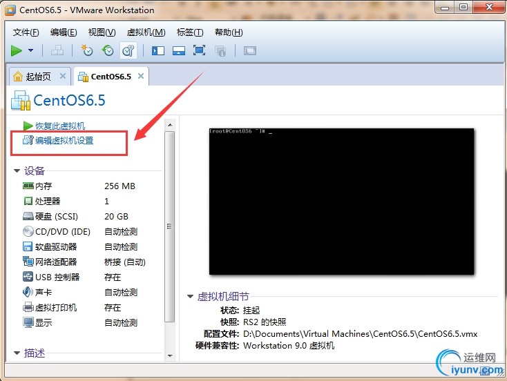
Task: Open the snapshot manager toolbar icon
Action: [x=128, y=51]
